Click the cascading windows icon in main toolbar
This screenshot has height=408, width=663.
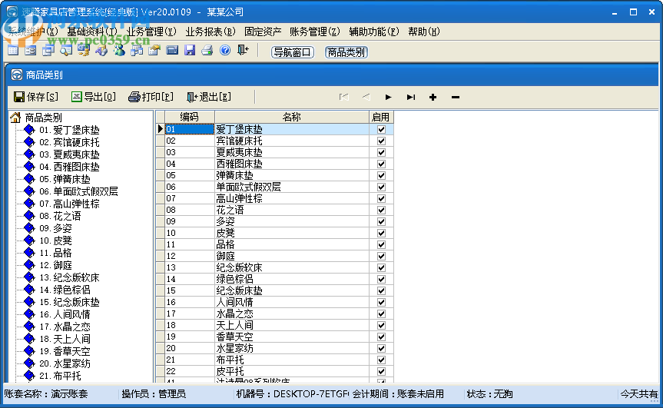click(x=48, y=51)
